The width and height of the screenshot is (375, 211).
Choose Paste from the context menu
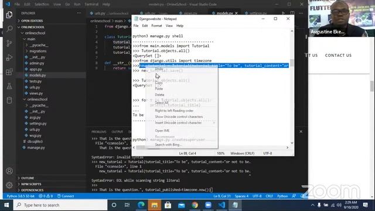pos(159,89)
